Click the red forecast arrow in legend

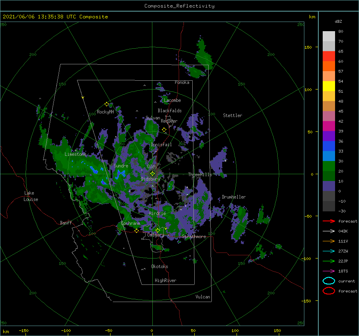329,221
